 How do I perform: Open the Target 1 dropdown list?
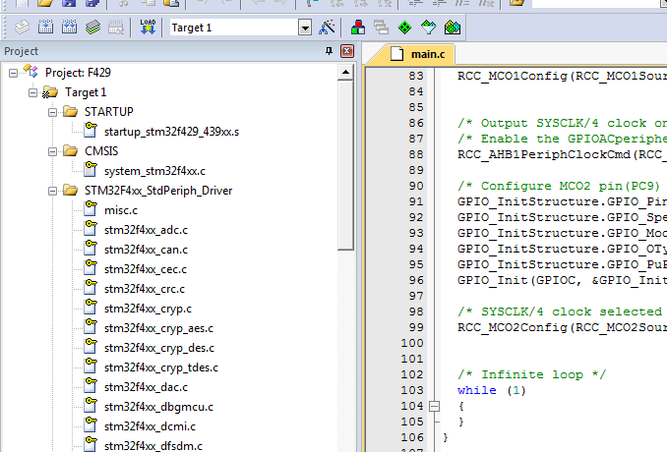click(305, 28)
